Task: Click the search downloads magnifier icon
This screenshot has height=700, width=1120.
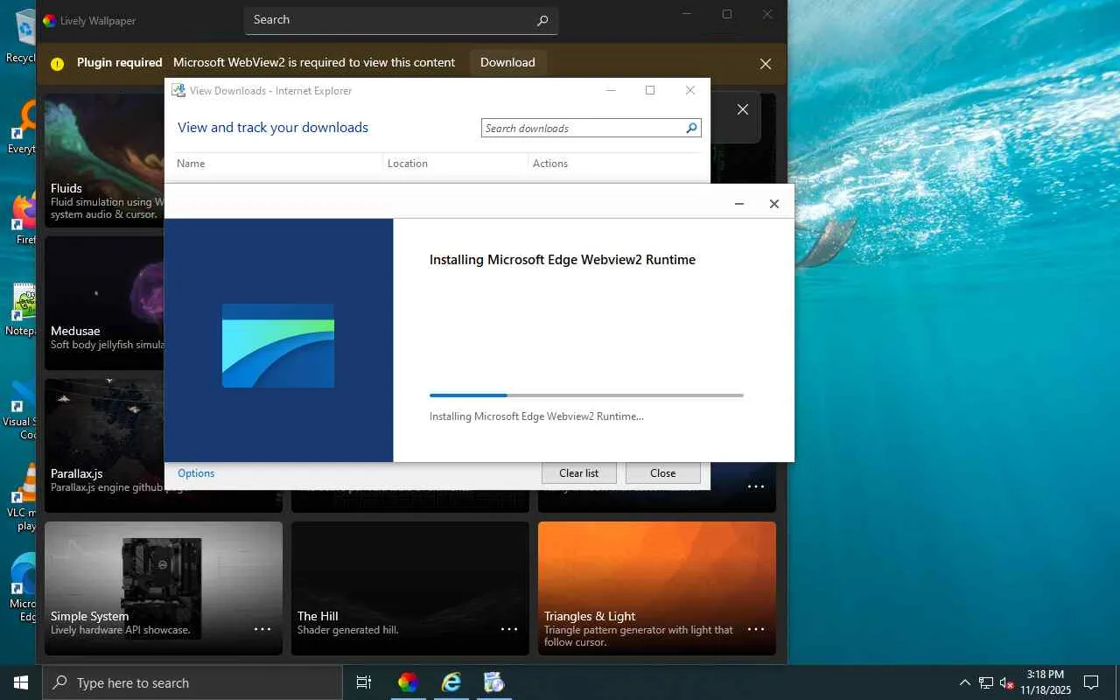Action: [x=691, y=128]
